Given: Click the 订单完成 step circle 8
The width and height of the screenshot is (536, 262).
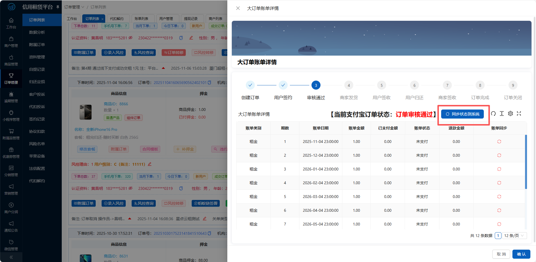Looking at the screenshot, I should pos(480,85).
